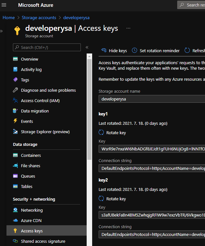Viewport: 205px width, 246px height.
Task: Go to Home breadcrumb
Action: (x=9, y=18)
